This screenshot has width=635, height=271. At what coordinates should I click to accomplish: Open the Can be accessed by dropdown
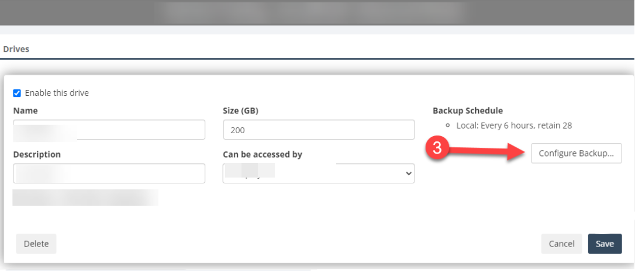pos(319,173)
